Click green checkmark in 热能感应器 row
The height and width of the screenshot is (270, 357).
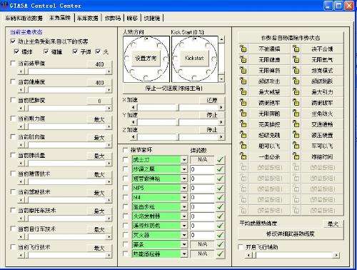tap(221, 254)
